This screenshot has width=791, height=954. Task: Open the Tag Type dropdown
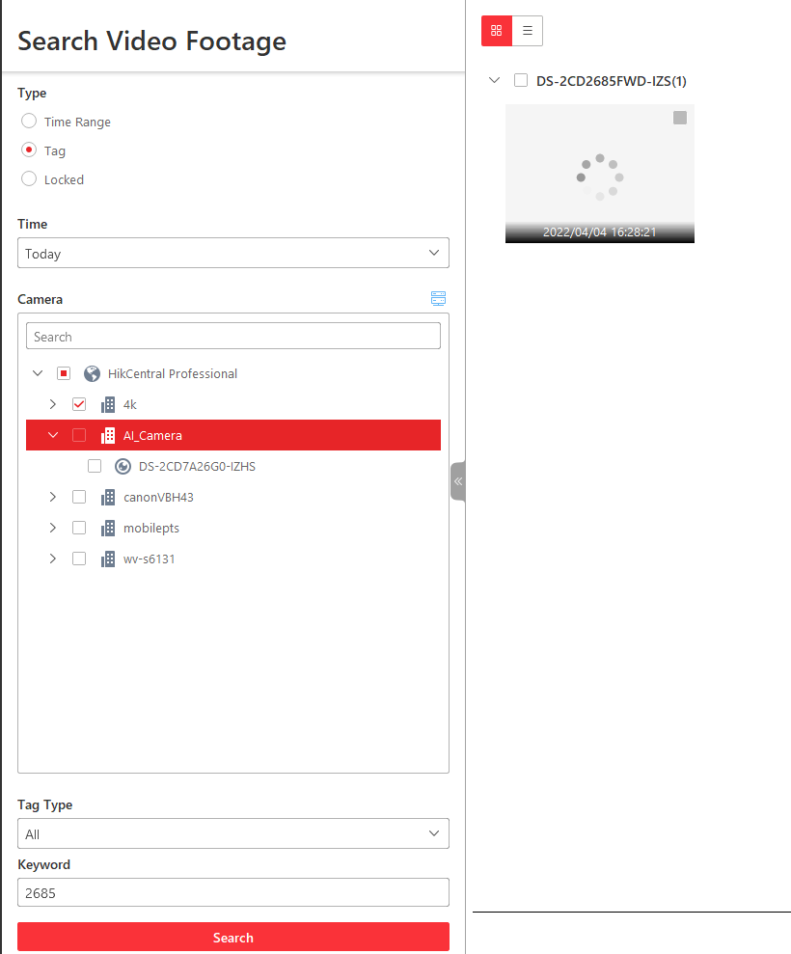pos(233,834)
